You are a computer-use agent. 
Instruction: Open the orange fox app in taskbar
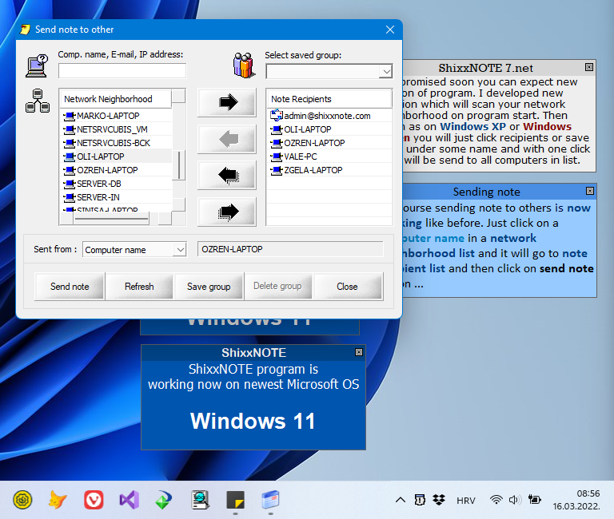pos(58,500)
